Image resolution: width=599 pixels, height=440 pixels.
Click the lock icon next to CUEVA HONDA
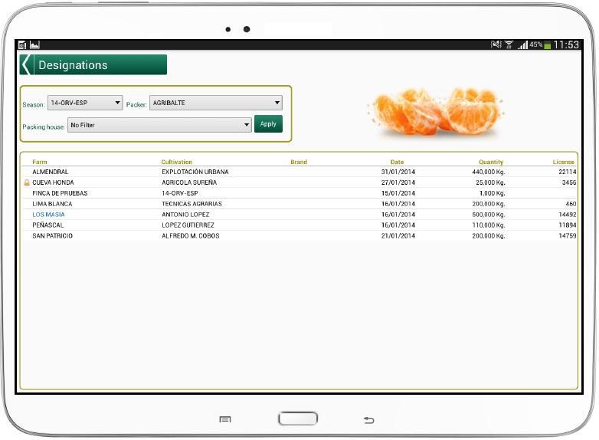(27, 182)
